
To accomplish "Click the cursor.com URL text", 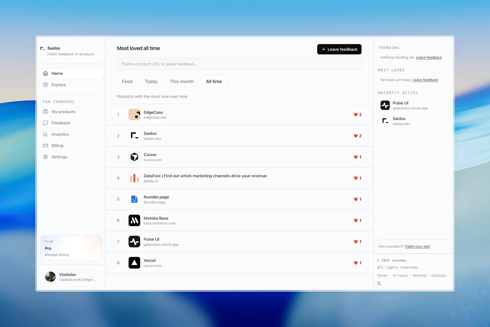I will (153, 160).
